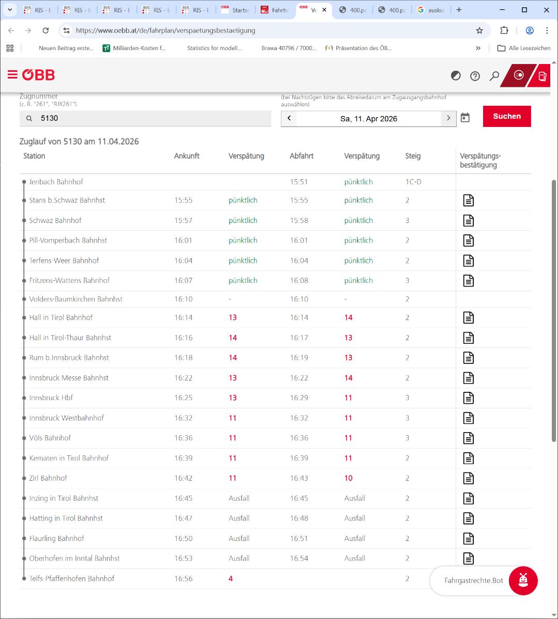Open delay confirmation document for Innsbruck Hbf
The image size is (558, 619).
point(468,398)
